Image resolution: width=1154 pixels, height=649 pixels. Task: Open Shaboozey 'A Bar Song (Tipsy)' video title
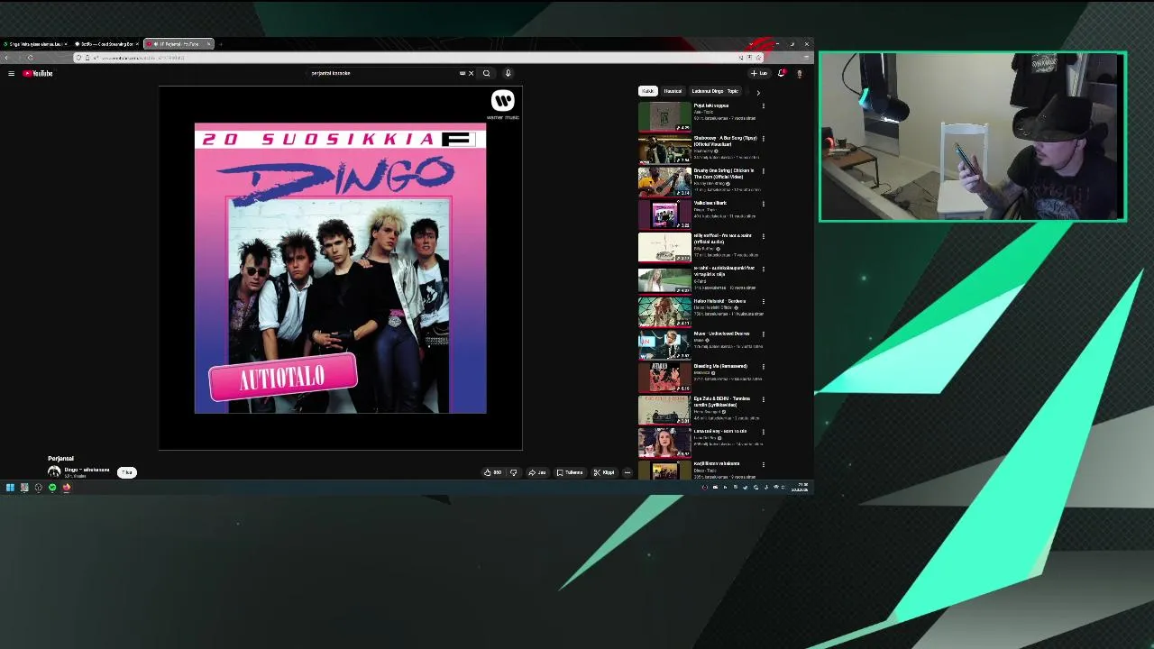(725, 141)
